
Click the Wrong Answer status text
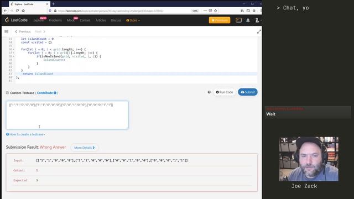(x=53, y=147)
